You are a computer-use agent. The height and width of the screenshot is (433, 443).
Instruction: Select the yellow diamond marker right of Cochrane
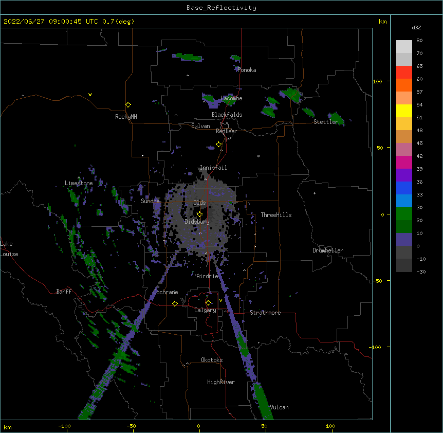[175, 303]
